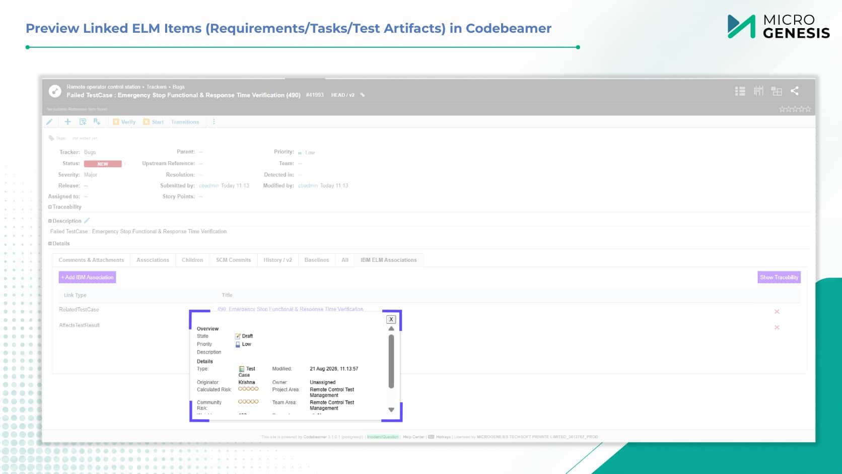The width and height of the screenshot is (842, 474).
Task: Click the Test Case type icon
Action: tap(242, 369)
